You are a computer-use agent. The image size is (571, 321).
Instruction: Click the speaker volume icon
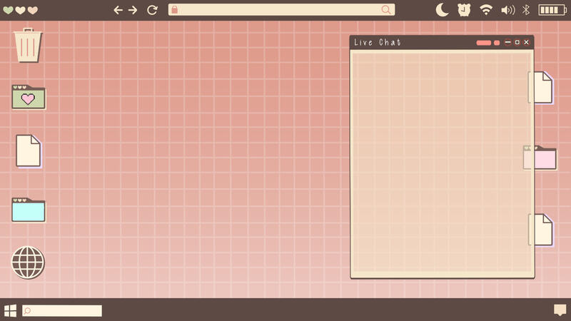coord(507,10)
